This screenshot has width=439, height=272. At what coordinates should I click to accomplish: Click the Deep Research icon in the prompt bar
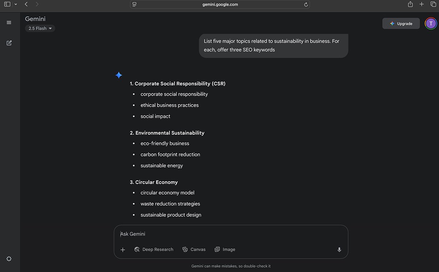point(137,249)
